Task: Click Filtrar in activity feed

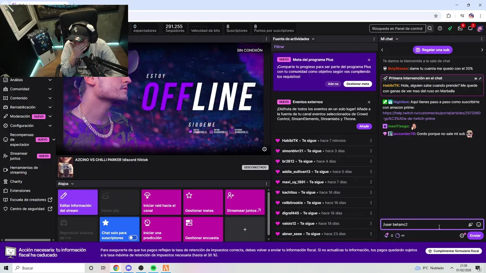Action: coord(279,47)
